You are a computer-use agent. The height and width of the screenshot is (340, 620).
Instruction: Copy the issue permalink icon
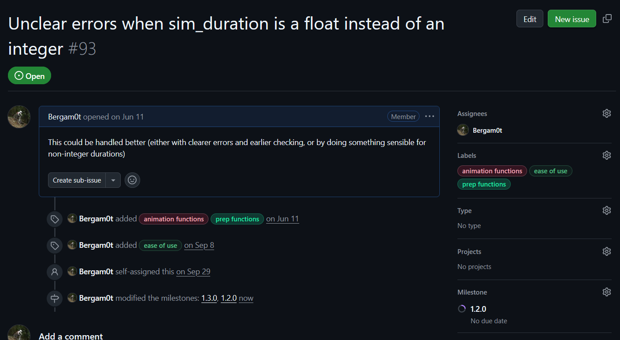[x=607, y=18]
